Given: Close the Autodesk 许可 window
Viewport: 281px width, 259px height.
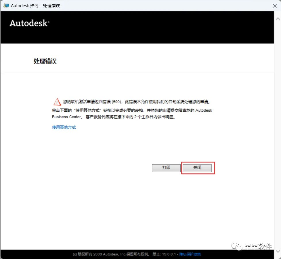Looking at the screenshot, I should pyautogui.click(x=275, y=6).
